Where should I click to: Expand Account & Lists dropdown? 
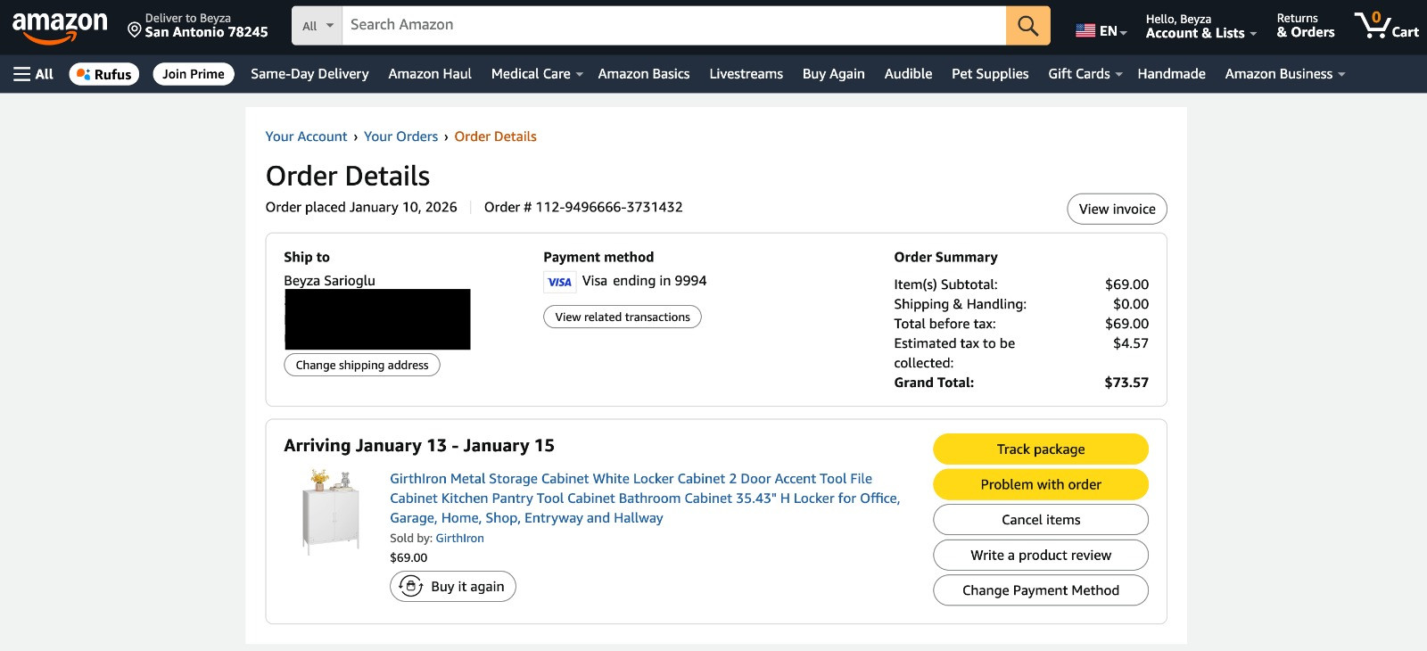(x=1200, y=26)
